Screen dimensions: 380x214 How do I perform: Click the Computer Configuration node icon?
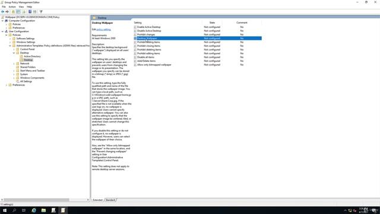click(7, 21)
